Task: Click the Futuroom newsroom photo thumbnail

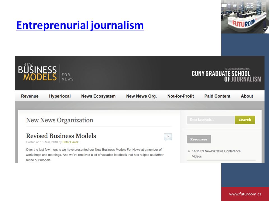Action: click(x=245, y=16)
